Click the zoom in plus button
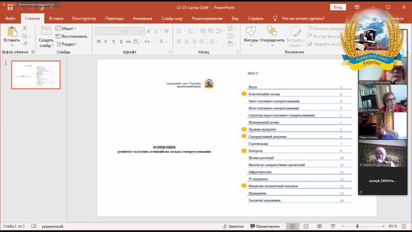 [383, 226]
